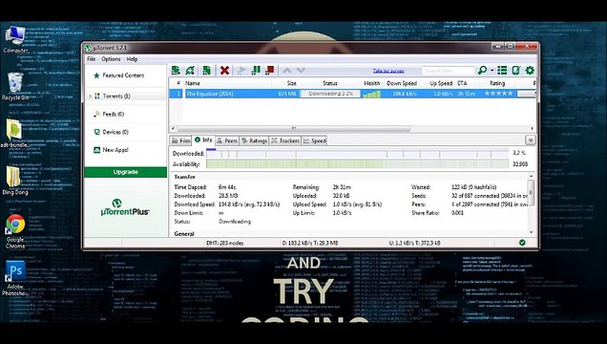This screenshot has width=607, height=344.
Task: Collapse detail pane with the chevron button
Action: (530, 140)
